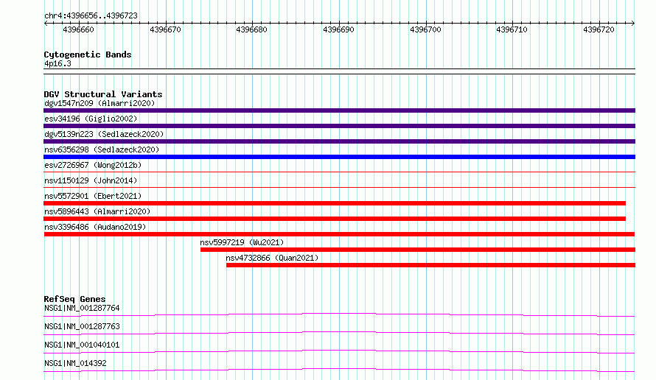The height and width of the screenshot is (380, 656).
Task: Open variant nsv5896443 (Almarri2020) label
Action: 97,211
